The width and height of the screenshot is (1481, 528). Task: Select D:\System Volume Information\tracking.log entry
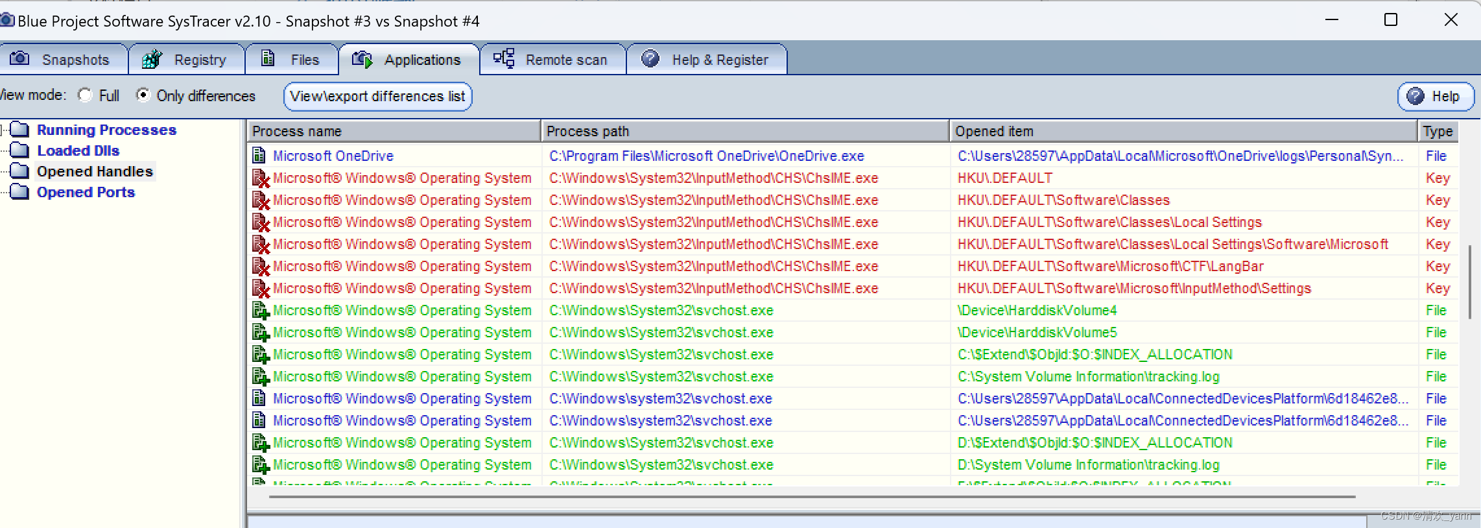click(x=1089, y=464)
